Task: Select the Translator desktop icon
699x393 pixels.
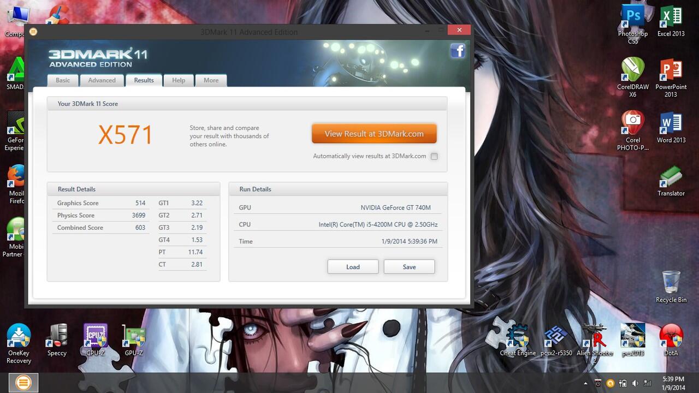Action: click(x=671, y=181)
